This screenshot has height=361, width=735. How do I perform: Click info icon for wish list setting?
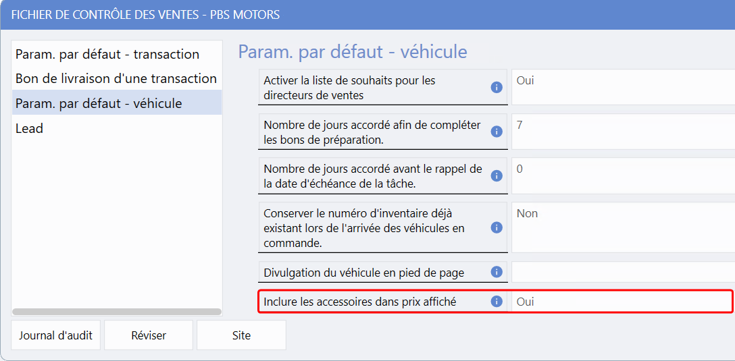click(x=496, y=88)
